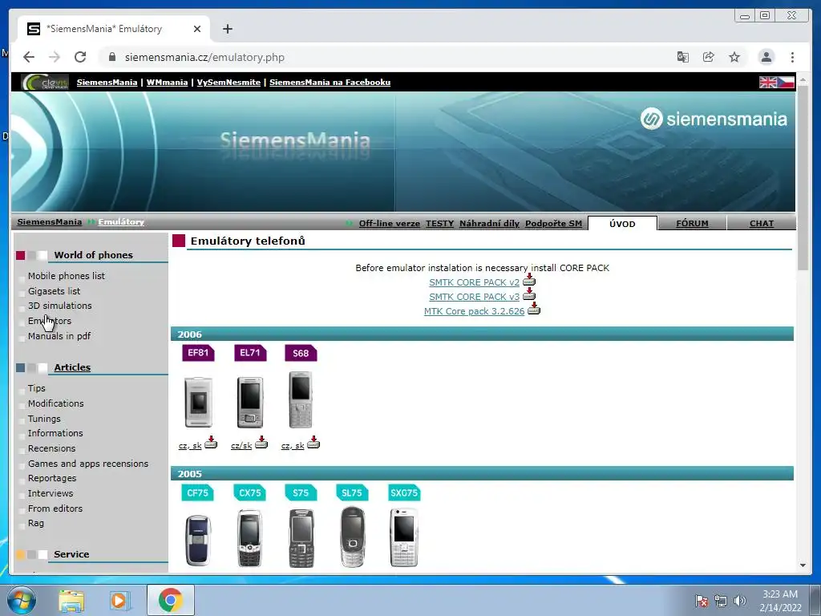Screen dimensions: 821x616
Task: Bookmark this page with the star icon
Action: tap(734, 57)
